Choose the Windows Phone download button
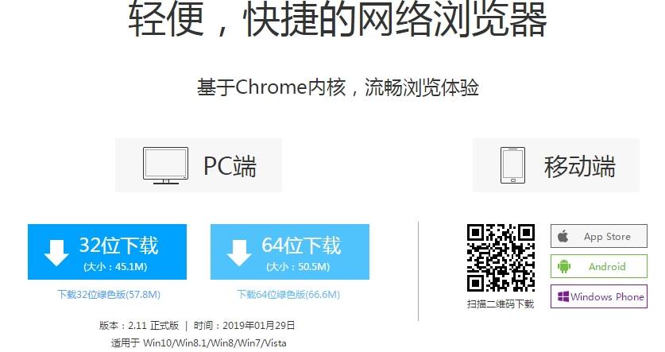The image size is (665, 352). click(599, 296)
